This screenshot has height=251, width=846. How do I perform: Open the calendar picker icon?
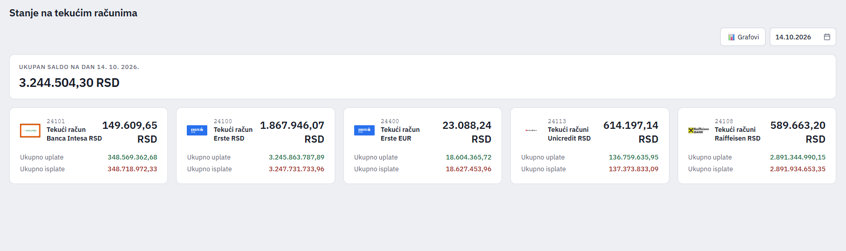827,37
